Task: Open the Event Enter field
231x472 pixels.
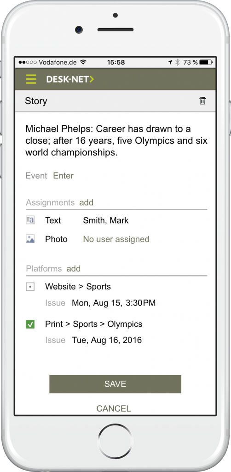Action: [x=64, y=176]
